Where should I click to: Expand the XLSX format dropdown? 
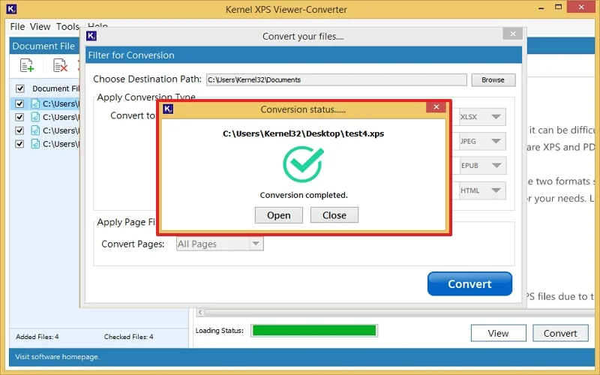point(496,117)
